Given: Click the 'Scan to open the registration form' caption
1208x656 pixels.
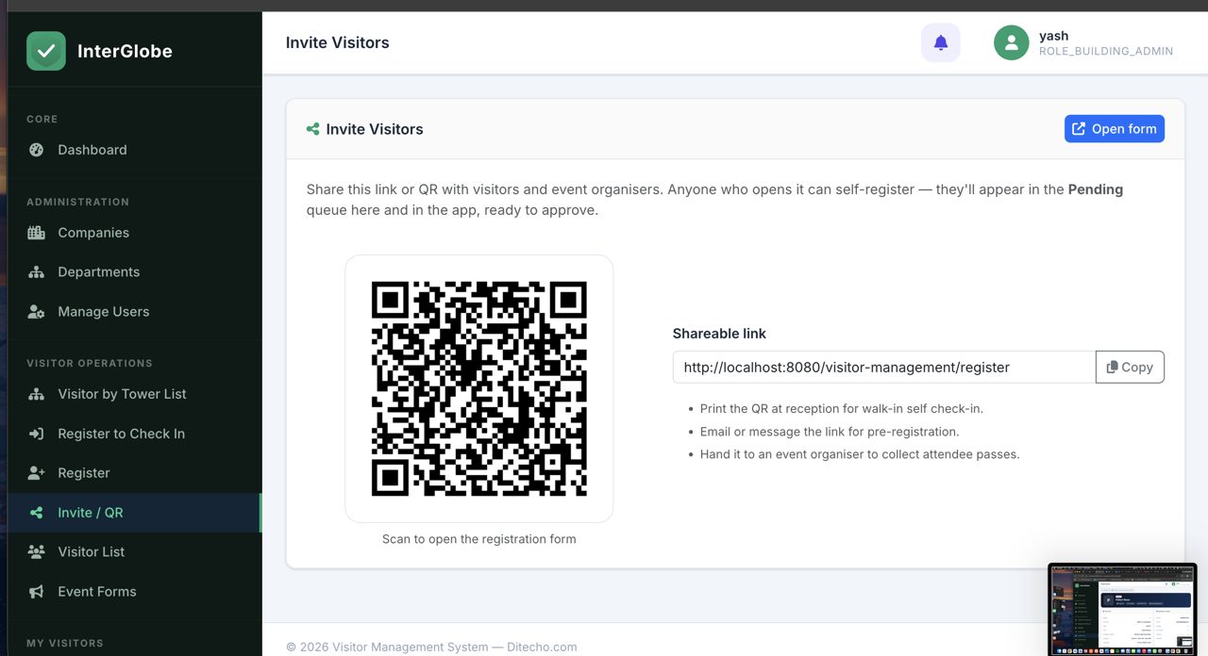Looking at the screenshot, I should pos(478,539).
